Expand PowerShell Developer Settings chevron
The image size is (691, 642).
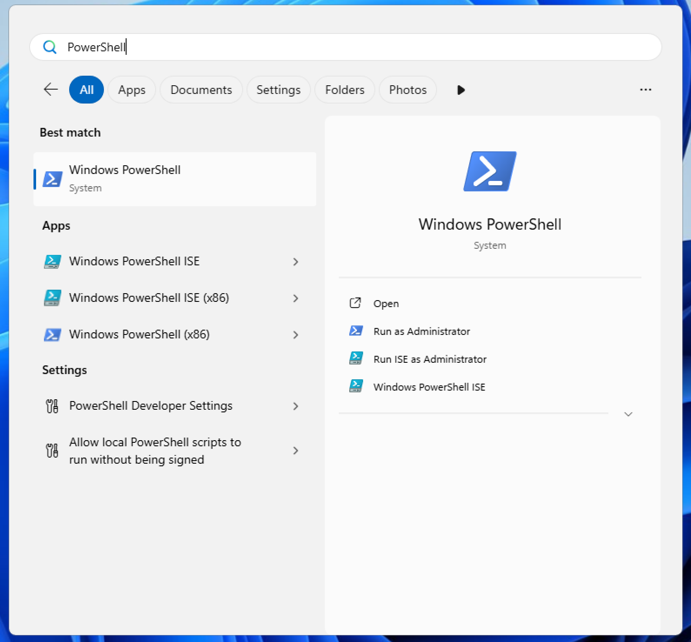(296, 406)
